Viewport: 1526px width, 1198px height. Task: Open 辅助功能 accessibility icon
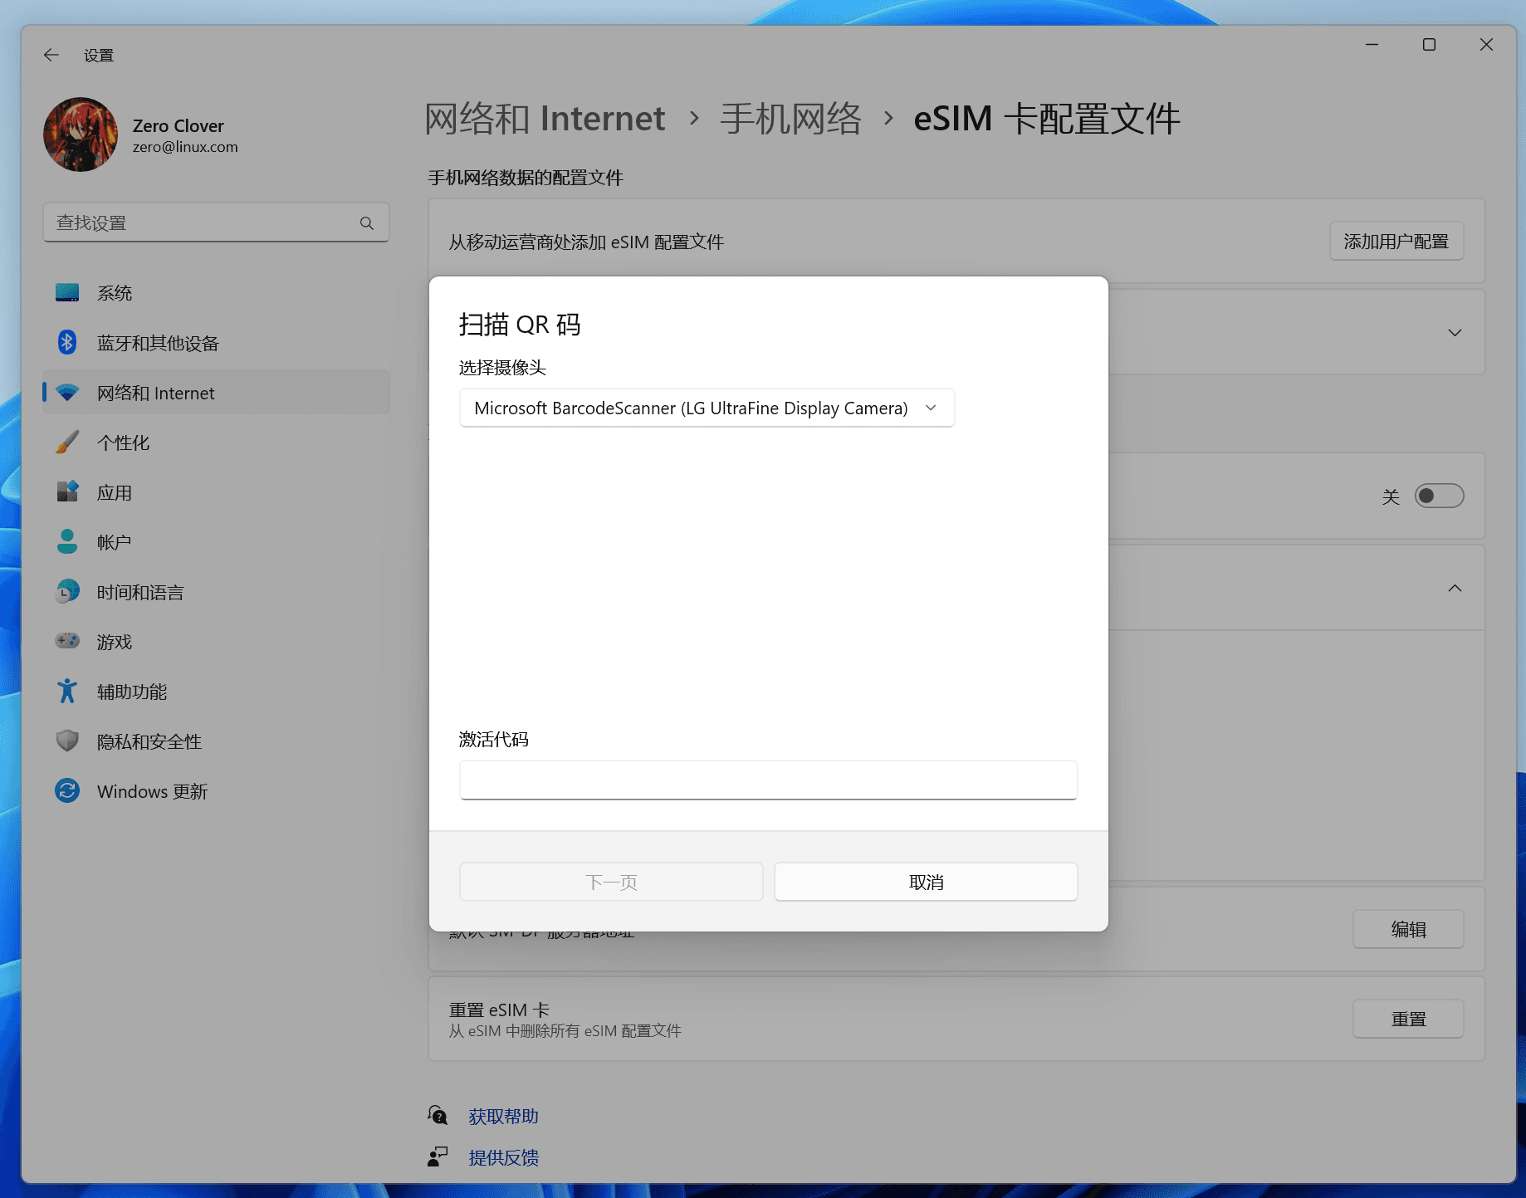pyautogui.click(x=67, y=691)
